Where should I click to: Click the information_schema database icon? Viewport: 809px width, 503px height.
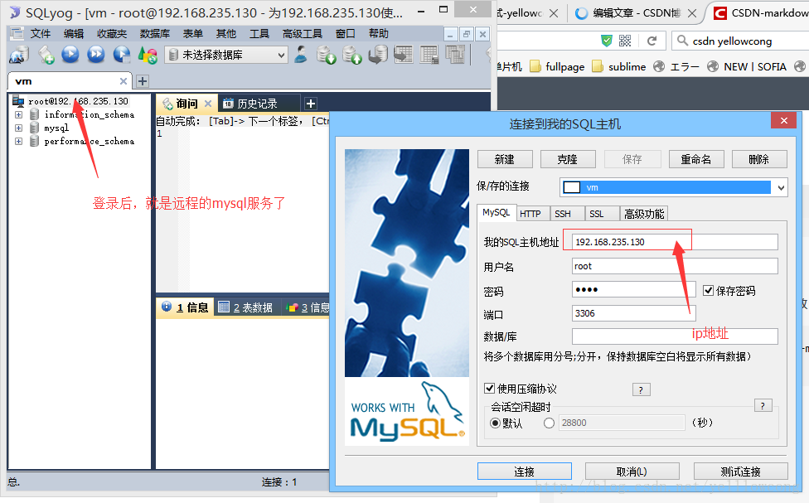[34, 114]
